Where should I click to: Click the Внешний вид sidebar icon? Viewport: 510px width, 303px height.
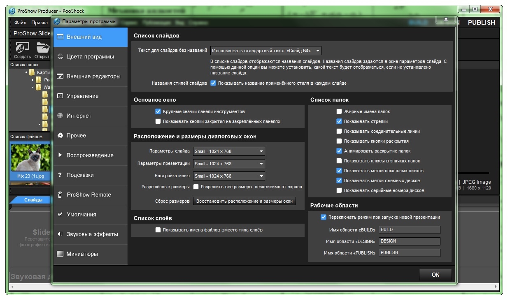[x=60, y=37]
